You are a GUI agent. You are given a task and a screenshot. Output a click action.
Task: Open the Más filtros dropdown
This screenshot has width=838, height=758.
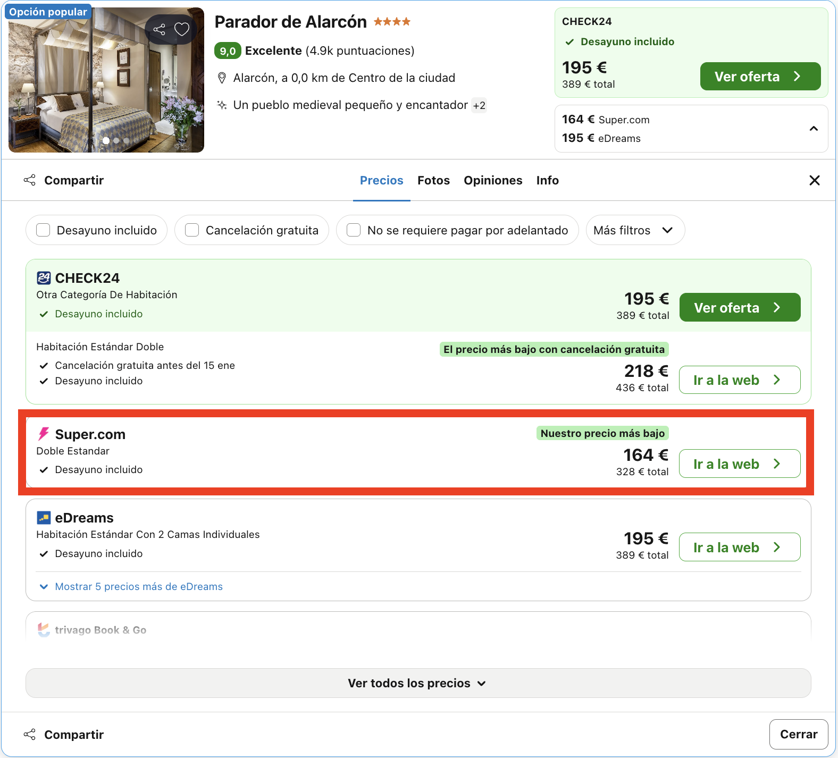(x=635, y=230)
